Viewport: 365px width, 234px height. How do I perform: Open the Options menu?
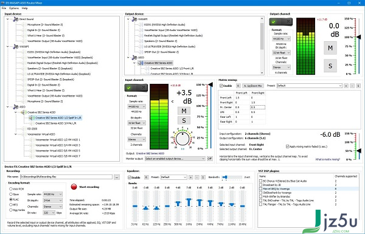click(x=14, y=8)
